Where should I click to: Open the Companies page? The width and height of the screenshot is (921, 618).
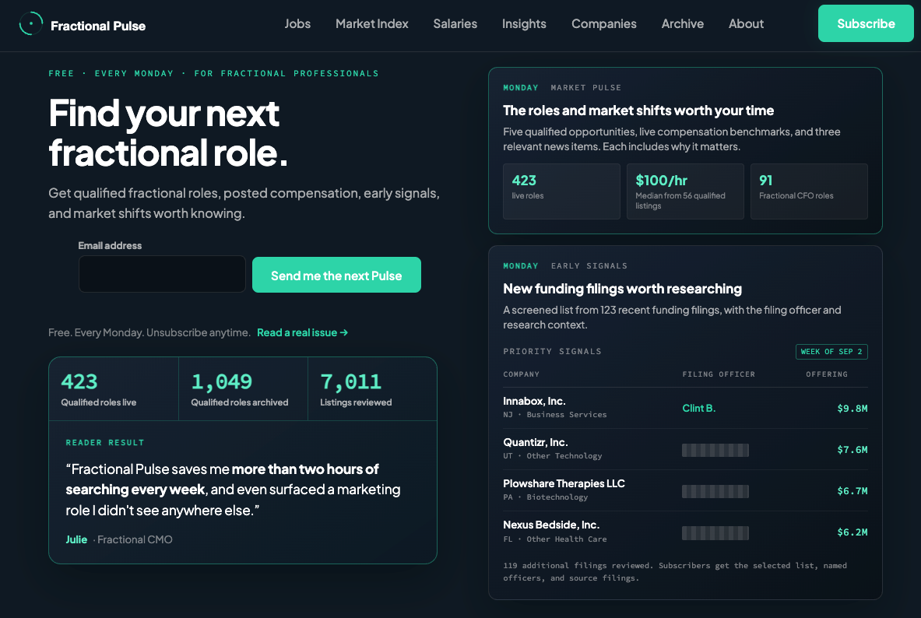point(604,24)
